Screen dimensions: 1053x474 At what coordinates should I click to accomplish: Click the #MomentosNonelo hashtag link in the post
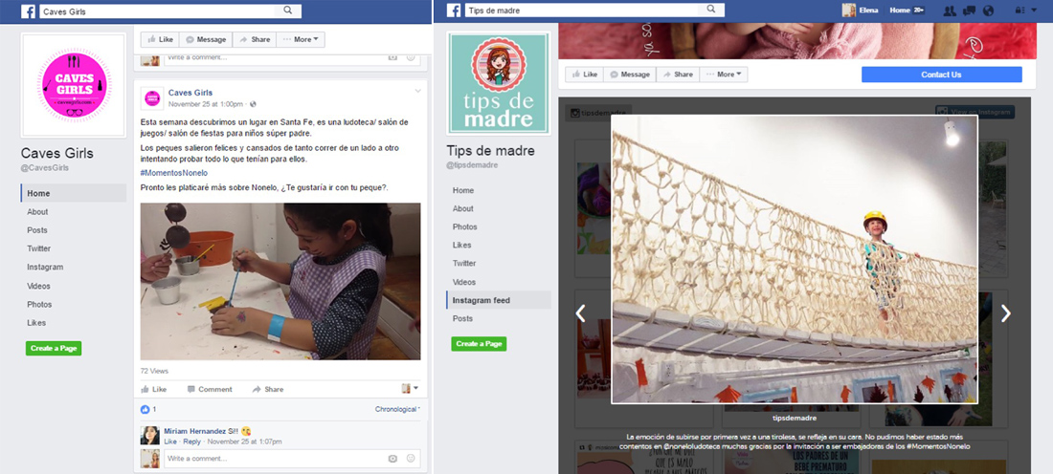coord(174,173)
